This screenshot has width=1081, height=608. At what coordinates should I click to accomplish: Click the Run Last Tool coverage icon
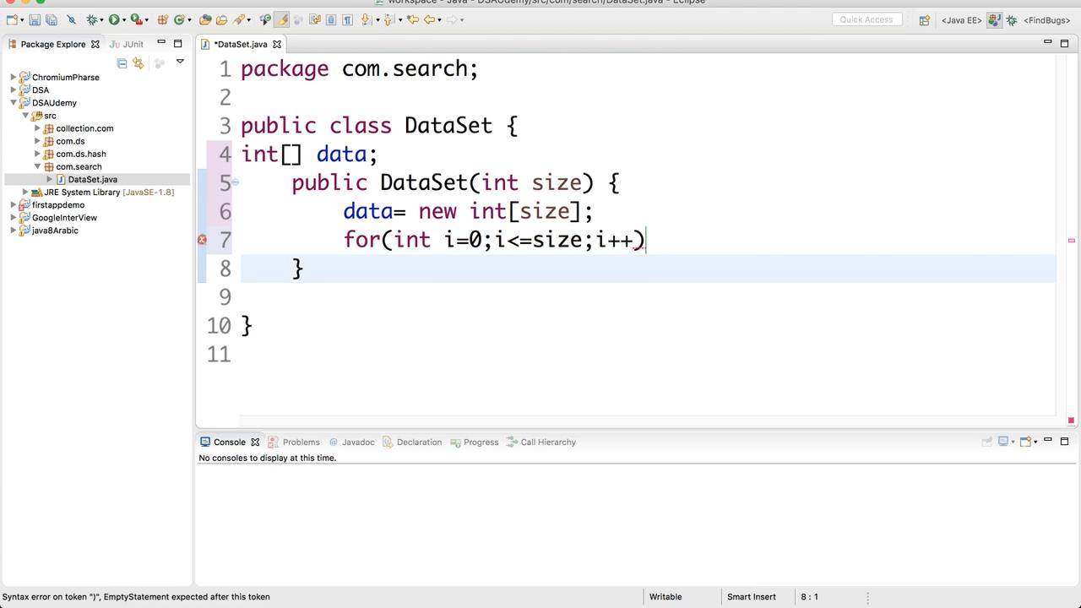click(135, 19)
